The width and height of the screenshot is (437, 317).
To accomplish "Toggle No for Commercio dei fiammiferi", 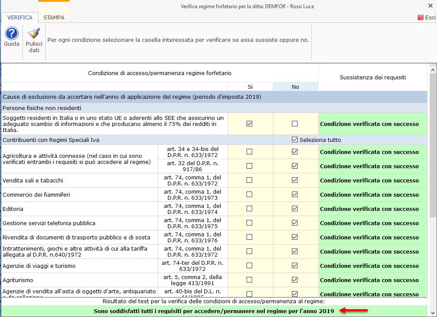I will click(294, 195).
